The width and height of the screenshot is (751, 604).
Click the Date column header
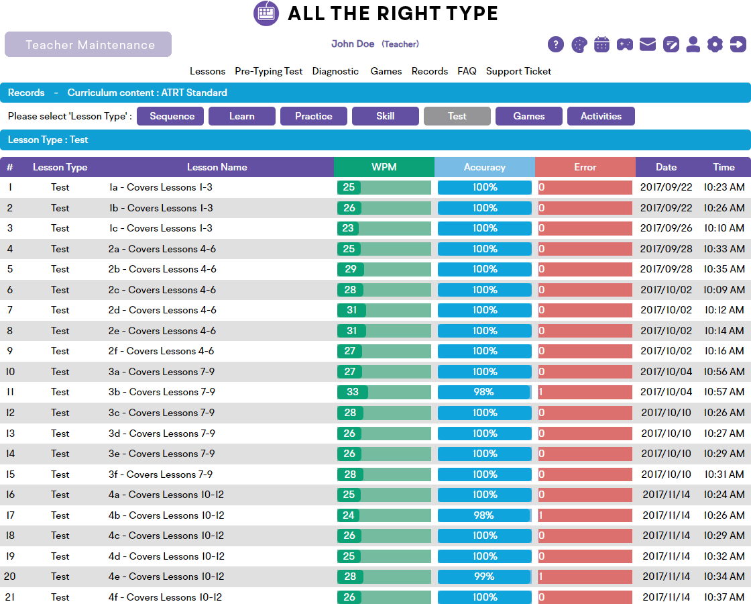(667, 167)
